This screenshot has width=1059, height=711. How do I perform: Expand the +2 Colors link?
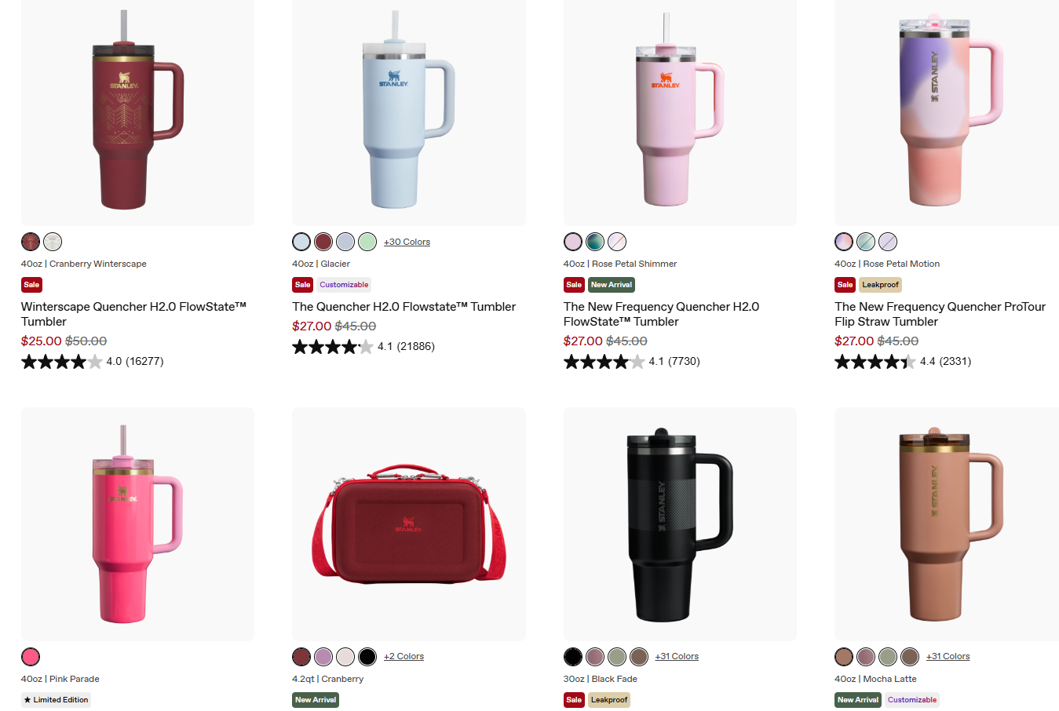coord(404,656)
